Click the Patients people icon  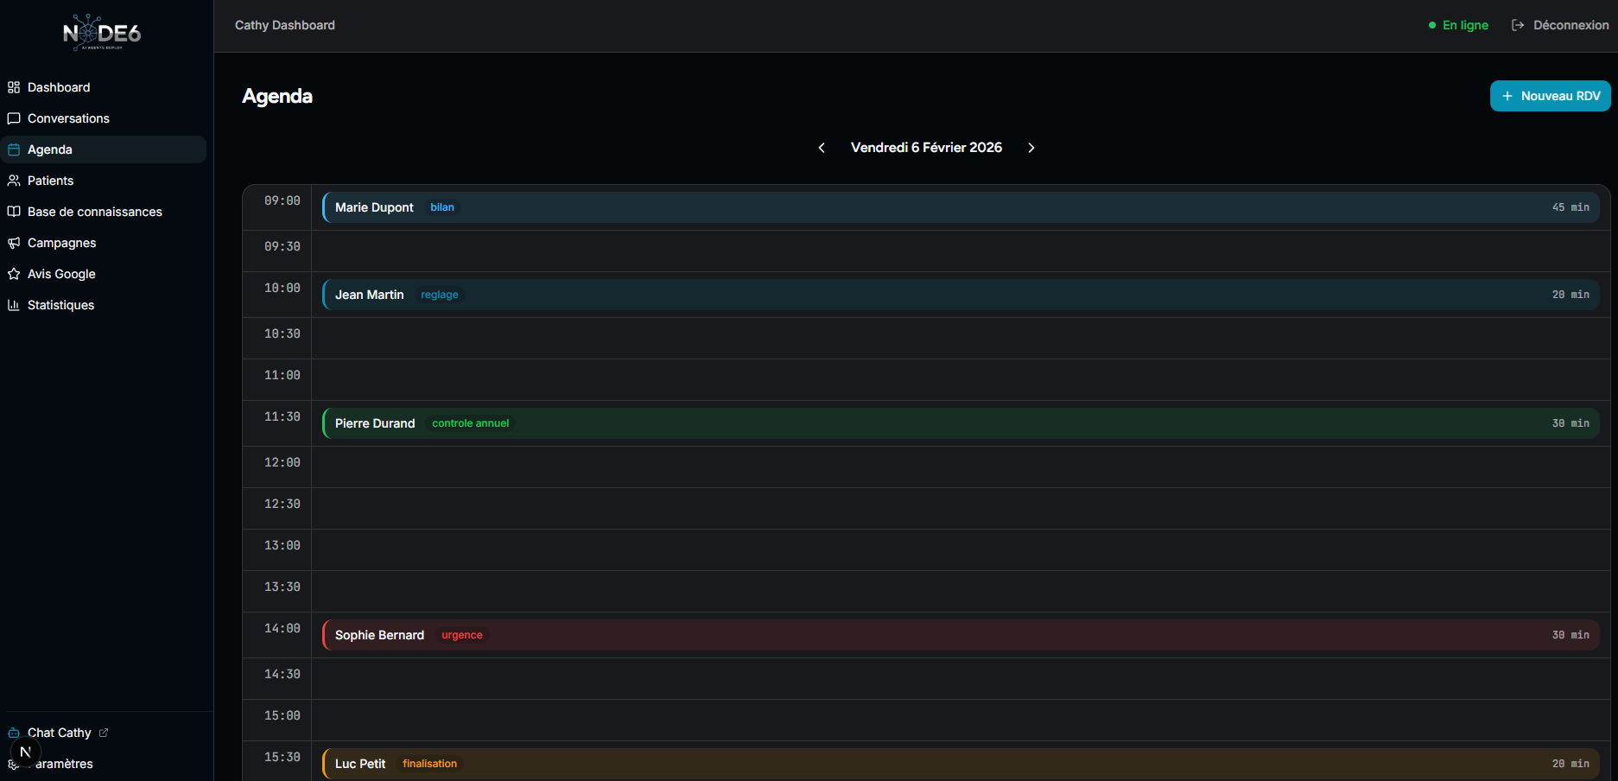click(14, 181)
